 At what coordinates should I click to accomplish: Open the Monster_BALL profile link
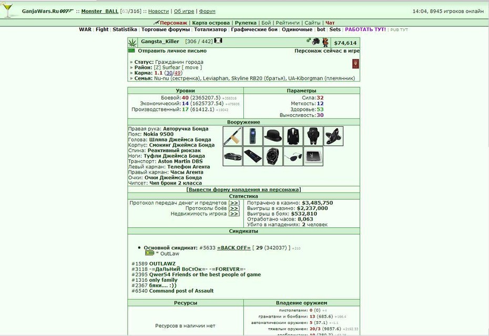(100, 11)
